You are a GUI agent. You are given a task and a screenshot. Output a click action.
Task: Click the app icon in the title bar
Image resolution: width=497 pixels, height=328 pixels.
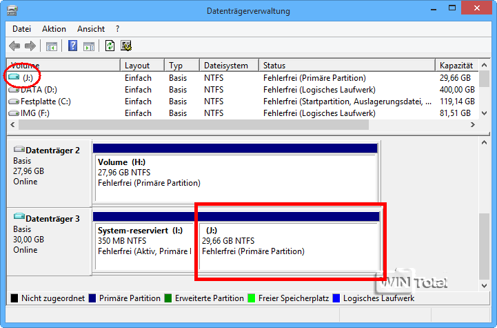point(12,10)
